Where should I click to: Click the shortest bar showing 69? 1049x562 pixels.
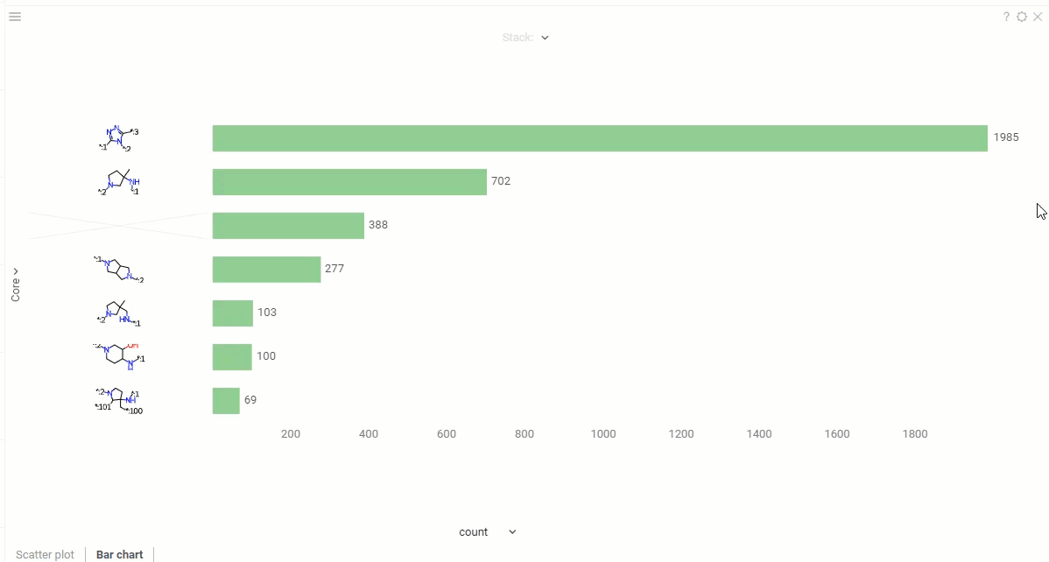225,399
